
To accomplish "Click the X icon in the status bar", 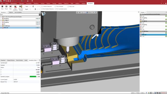I will 153,93.
